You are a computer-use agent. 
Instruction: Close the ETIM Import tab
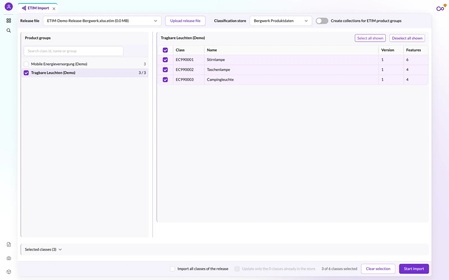coord(54,9)
